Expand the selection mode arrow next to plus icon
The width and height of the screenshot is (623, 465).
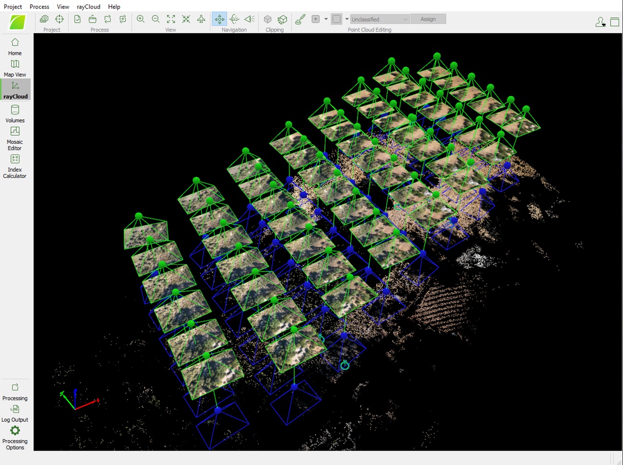[x=326, y=19]
